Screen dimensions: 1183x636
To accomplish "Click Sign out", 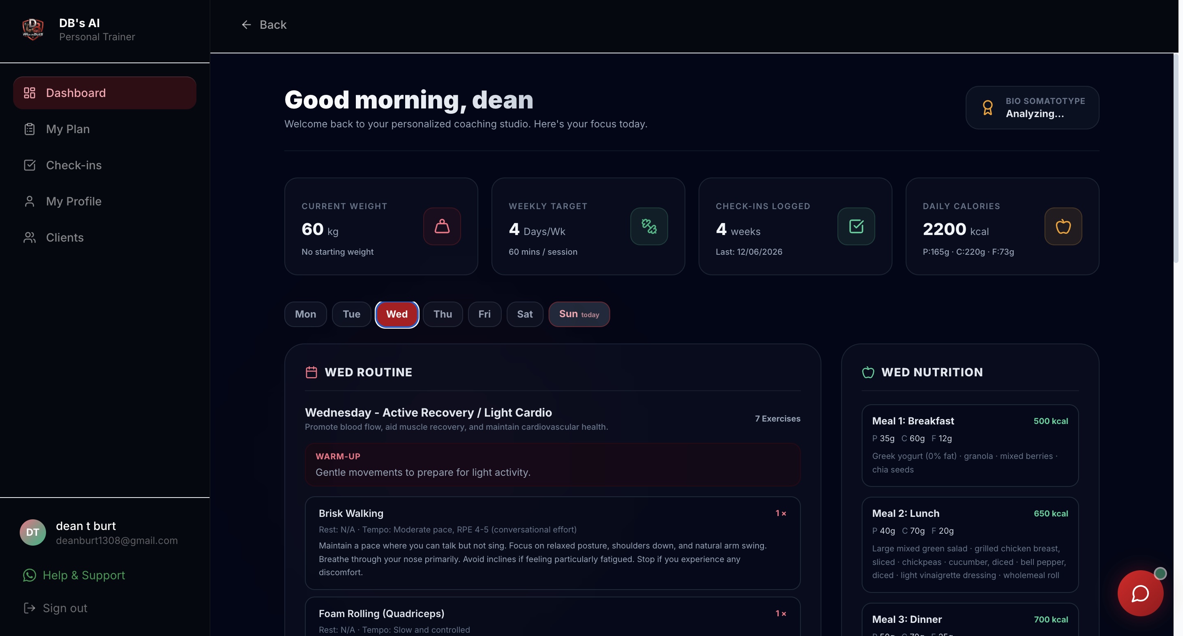I will (55, 608).
